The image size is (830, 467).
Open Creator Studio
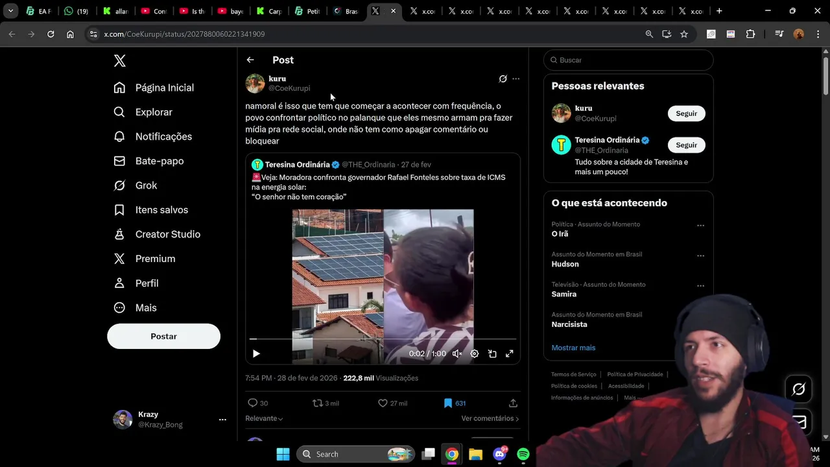157,234
